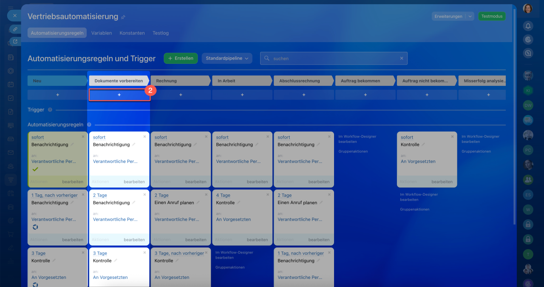Open chat with the T avatar
544x287 pixels.
point(528,254)
